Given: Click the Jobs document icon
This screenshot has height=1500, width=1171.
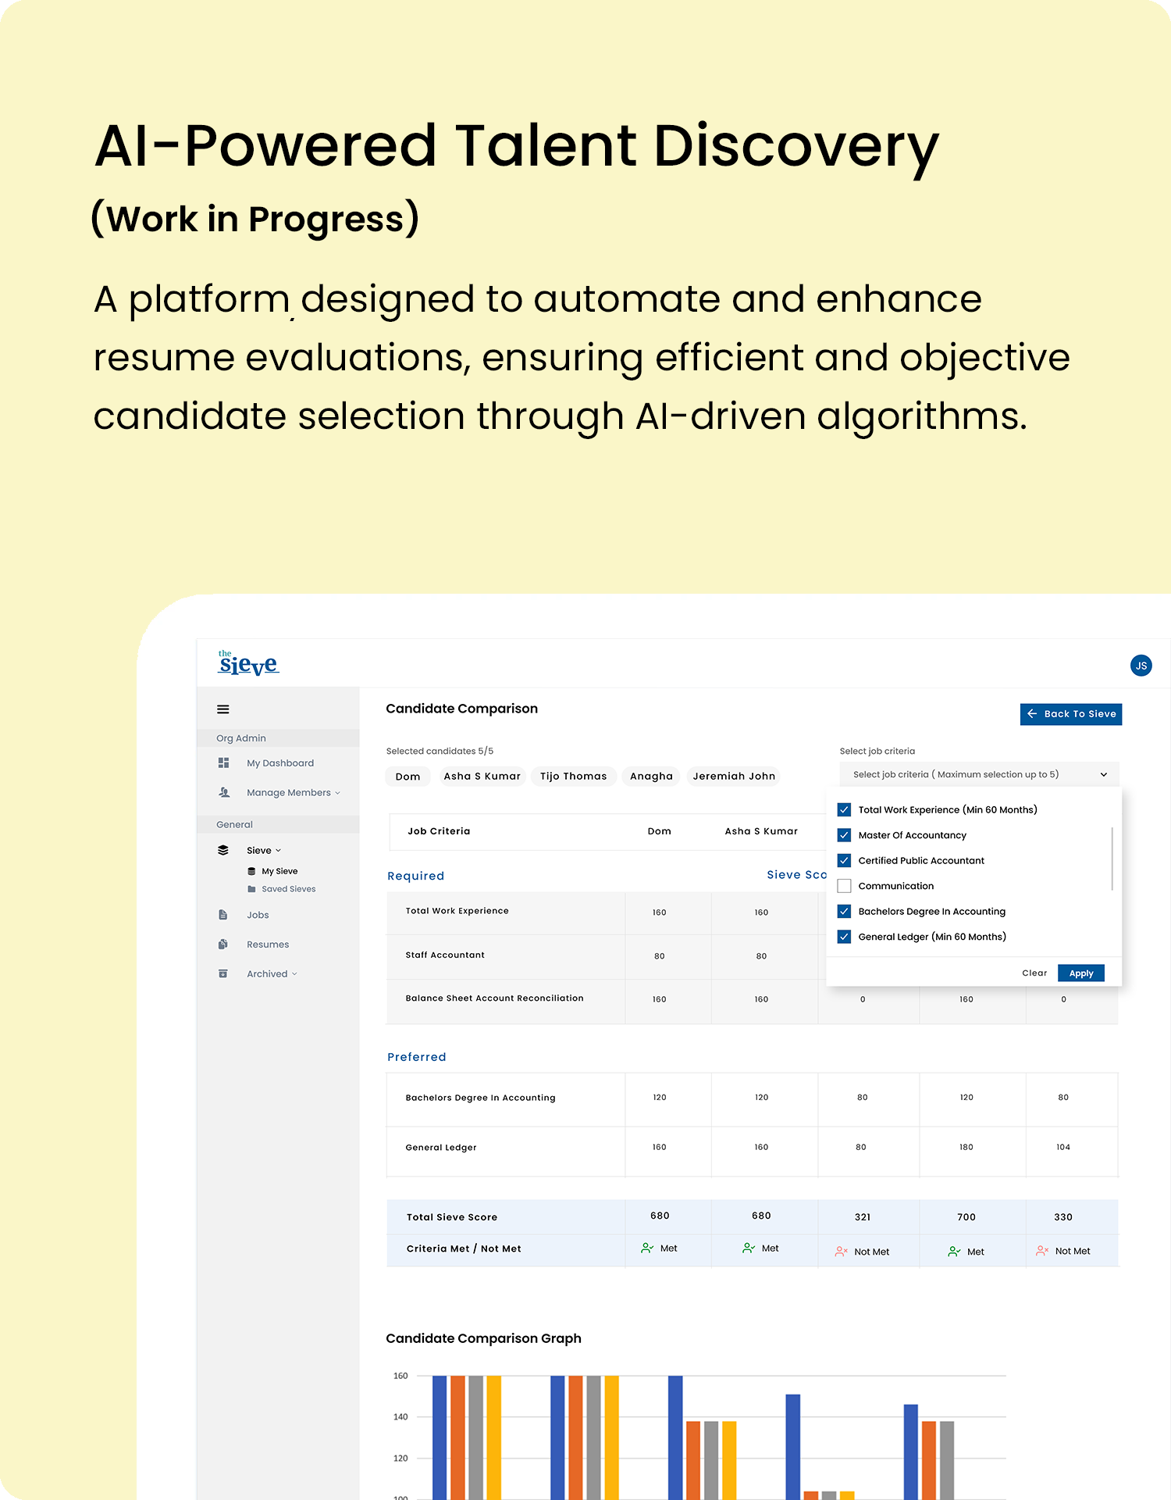Looking at the screenshot, I should click(223, 915).
